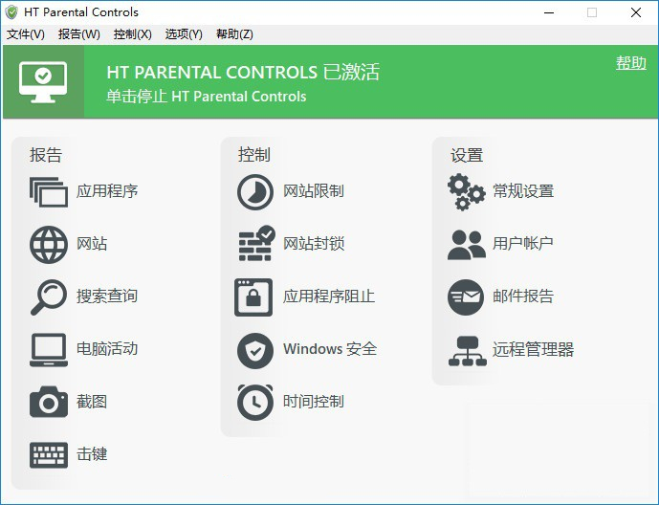The width and height of the screenshot is (659, 505).
Task: Open 电脑活动 laptop icon
Action: tap(49, 349)
